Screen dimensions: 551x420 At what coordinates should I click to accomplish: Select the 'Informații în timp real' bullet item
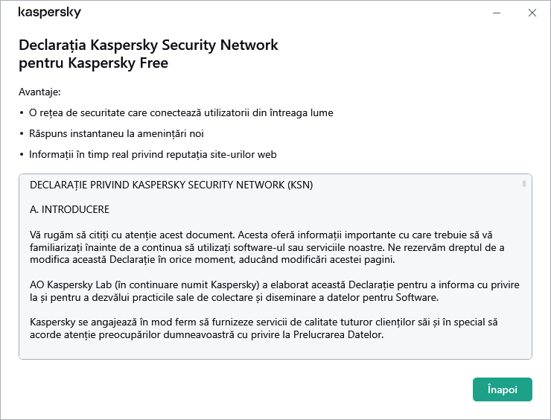153,155
